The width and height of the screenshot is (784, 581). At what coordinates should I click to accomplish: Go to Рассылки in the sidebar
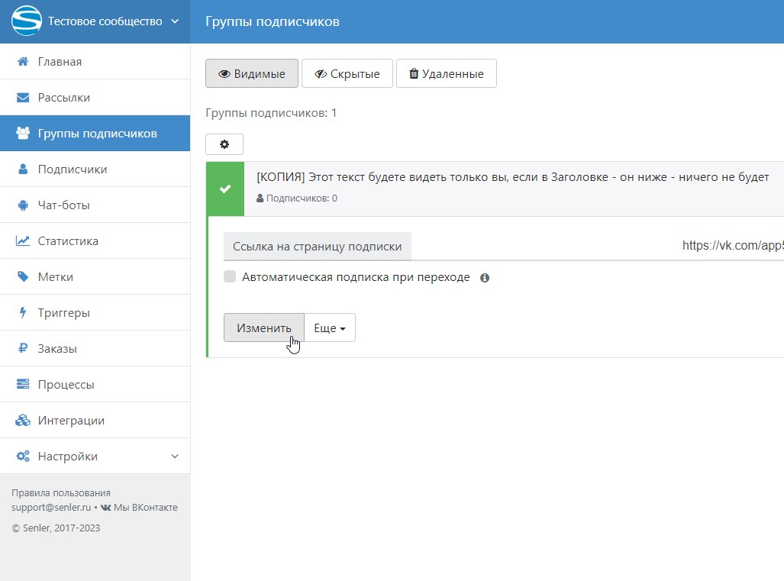pos(64,98)
